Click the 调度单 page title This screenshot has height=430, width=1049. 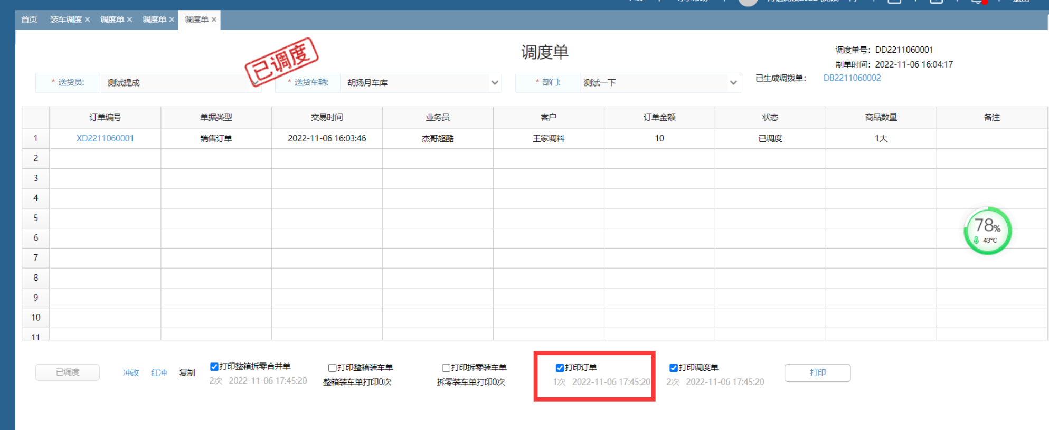tap(545, 52)
